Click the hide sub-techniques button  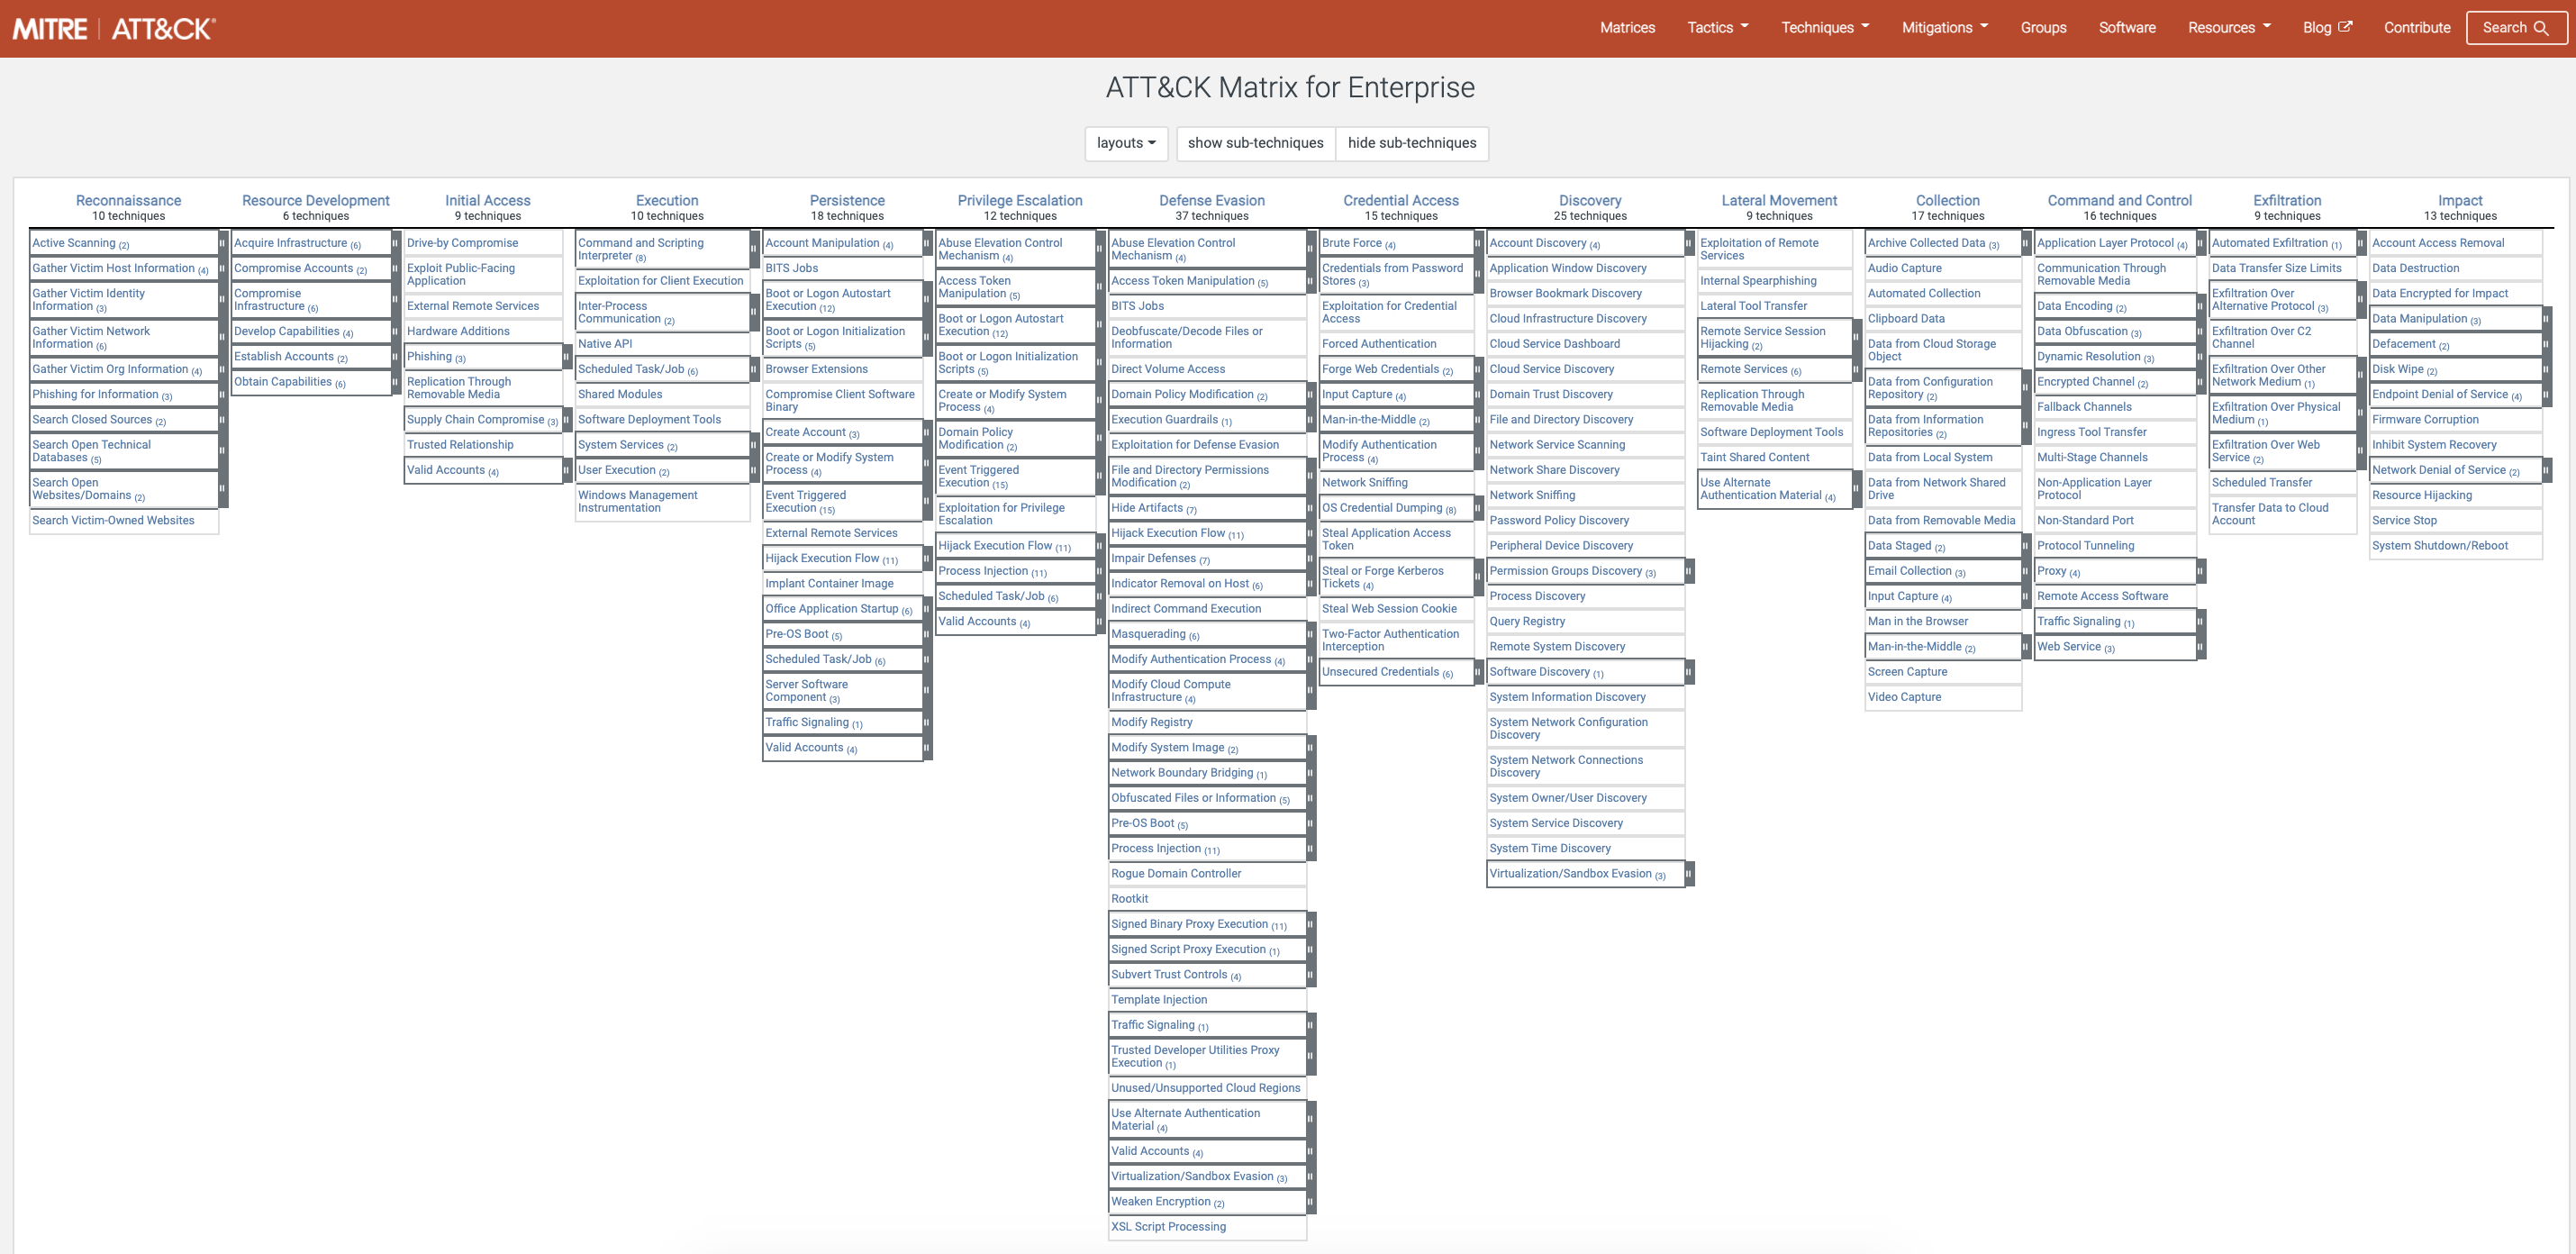tap(1412, 143)
